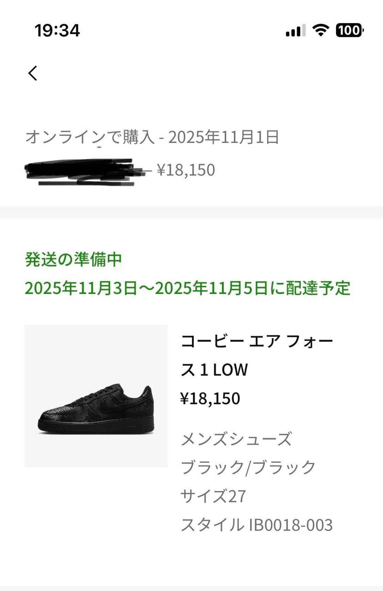Image resolution: width=383 pixels, height=591 pixels.
Task: Tap the サイズ27 size detail
Action: [x=213, y=496]
